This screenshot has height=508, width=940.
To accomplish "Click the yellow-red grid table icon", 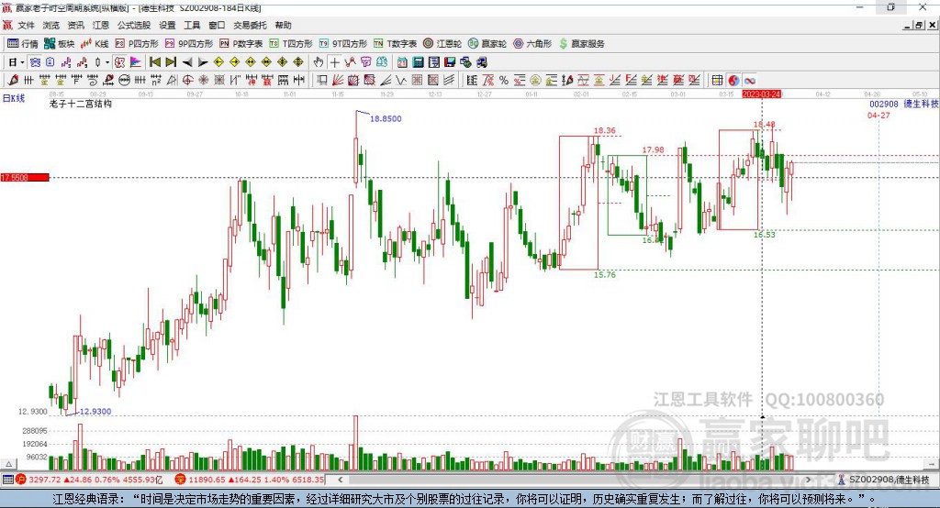I will click(x=717, y=80).
